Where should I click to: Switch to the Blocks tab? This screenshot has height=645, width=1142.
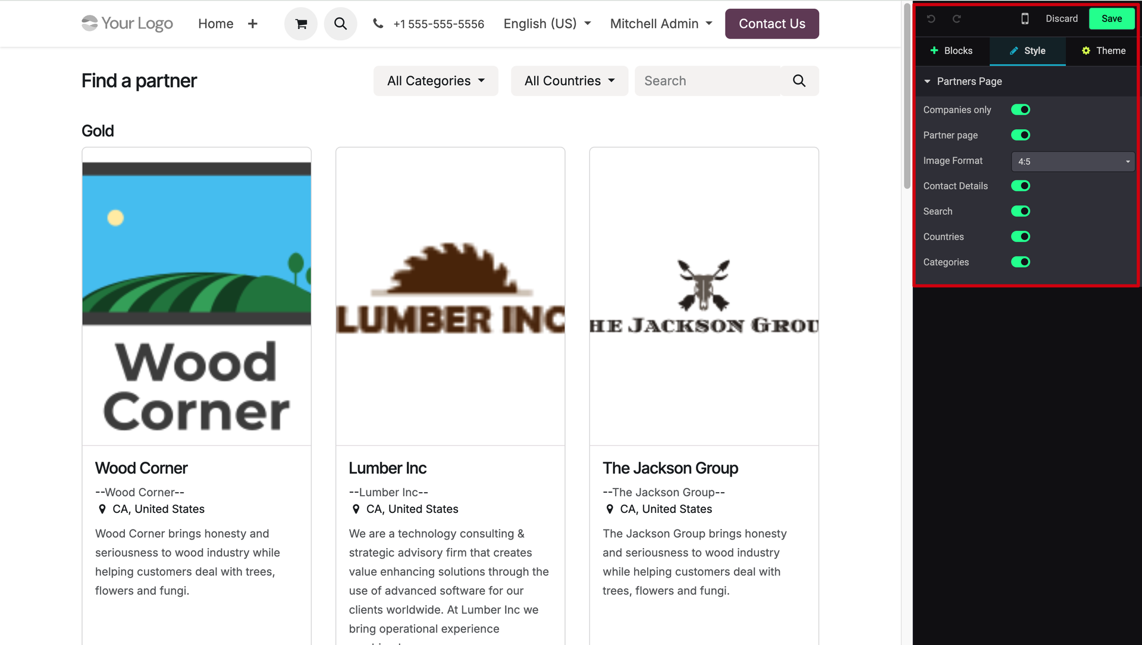(x=951, y=51)
